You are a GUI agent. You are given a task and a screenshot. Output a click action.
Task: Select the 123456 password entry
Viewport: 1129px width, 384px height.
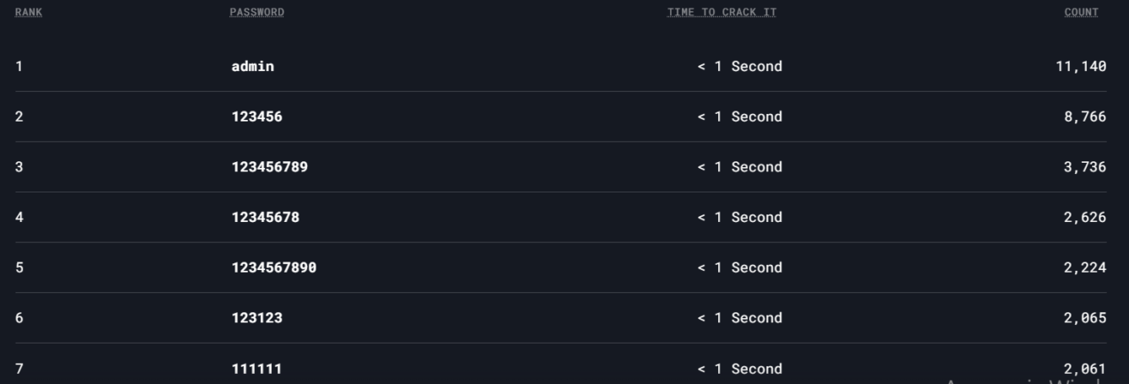257,117
